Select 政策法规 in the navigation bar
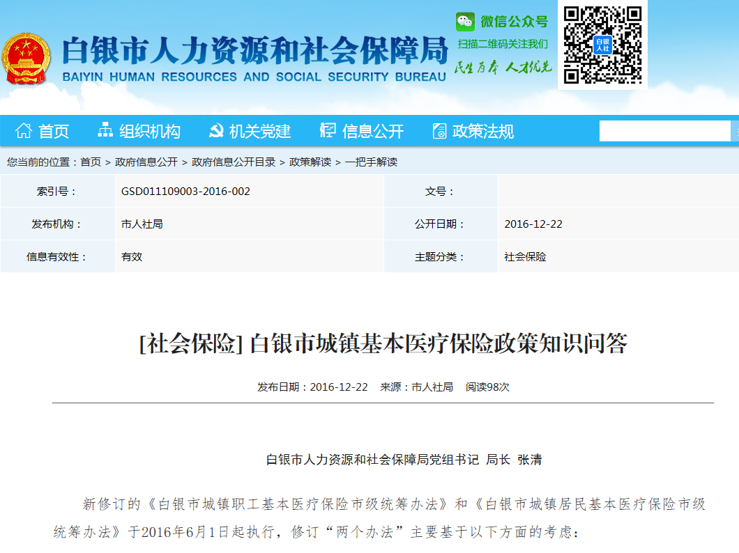739x553 pixels. point(483,131)
